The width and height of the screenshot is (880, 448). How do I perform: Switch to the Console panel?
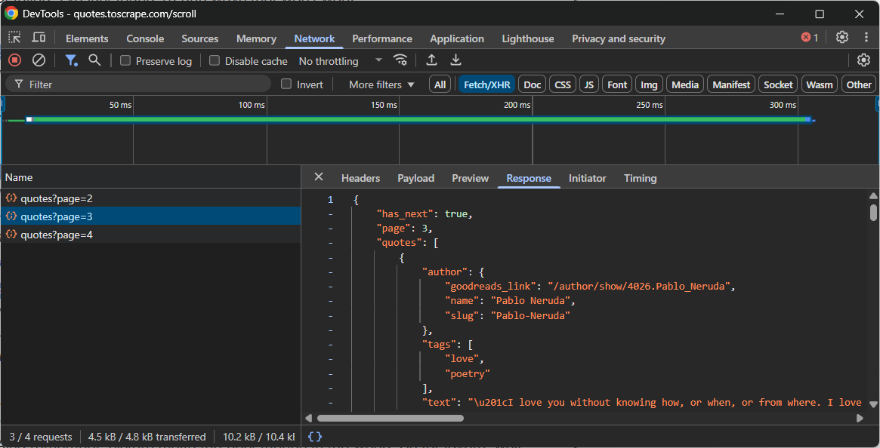(x=145, y=38)
